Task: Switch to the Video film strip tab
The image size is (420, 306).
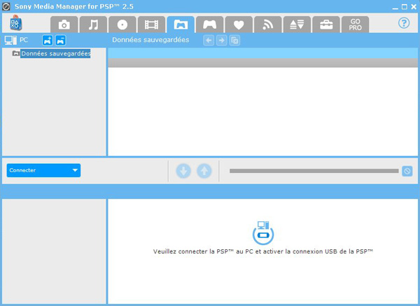Action: (151, 25)
